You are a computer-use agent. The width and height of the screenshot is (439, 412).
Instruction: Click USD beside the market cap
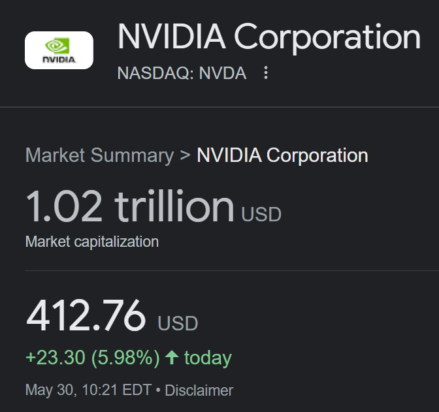(261, 214)
